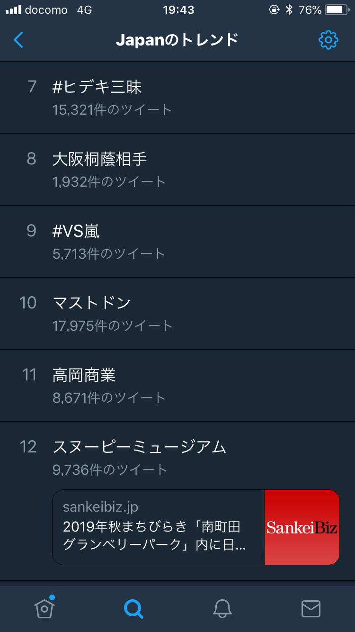Open trend #ヒデキ三昧

(177, 97)
